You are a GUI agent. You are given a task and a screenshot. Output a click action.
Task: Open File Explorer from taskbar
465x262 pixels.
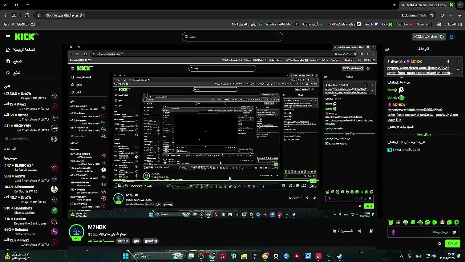click(244, 256)
